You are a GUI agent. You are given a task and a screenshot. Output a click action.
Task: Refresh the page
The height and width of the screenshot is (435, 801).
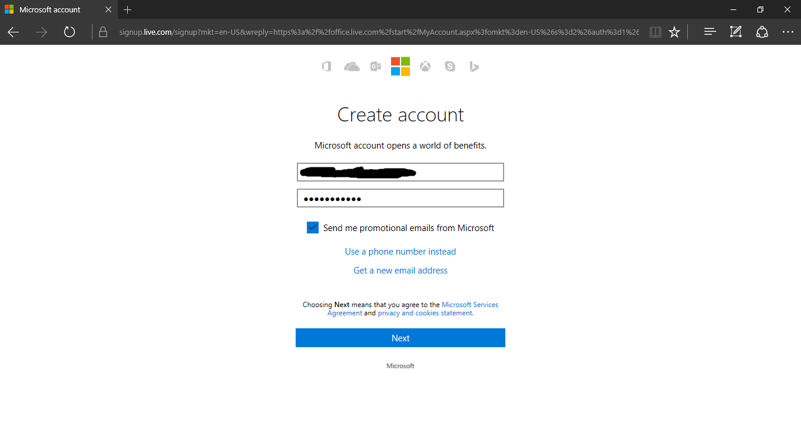point(69,32)
